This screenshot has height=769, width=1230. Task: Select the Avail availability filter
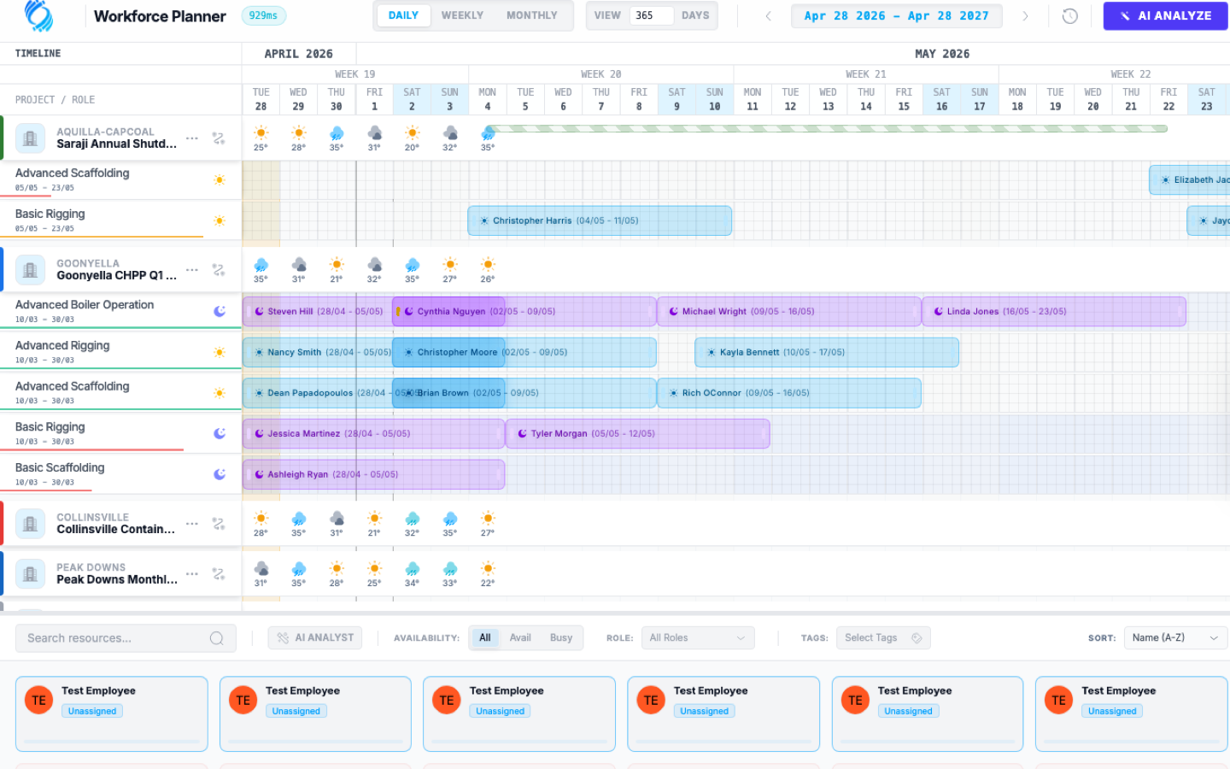coord(521,637)
